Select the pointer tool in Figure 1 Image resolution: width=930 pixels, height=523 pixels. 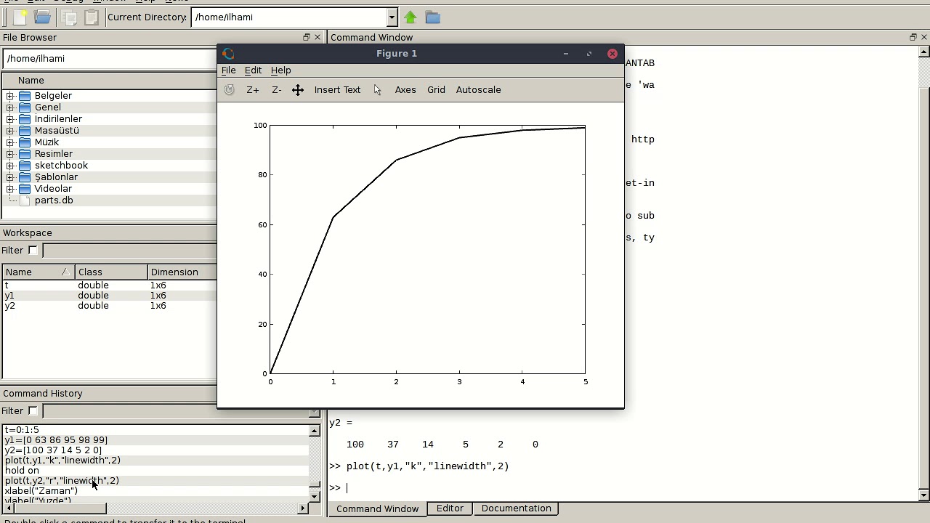point(377,89)
